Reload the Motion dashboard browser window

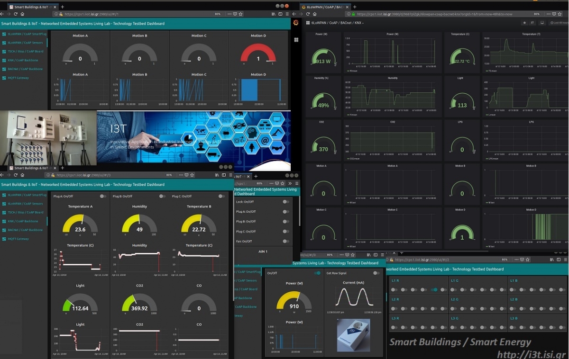(15, 14)
